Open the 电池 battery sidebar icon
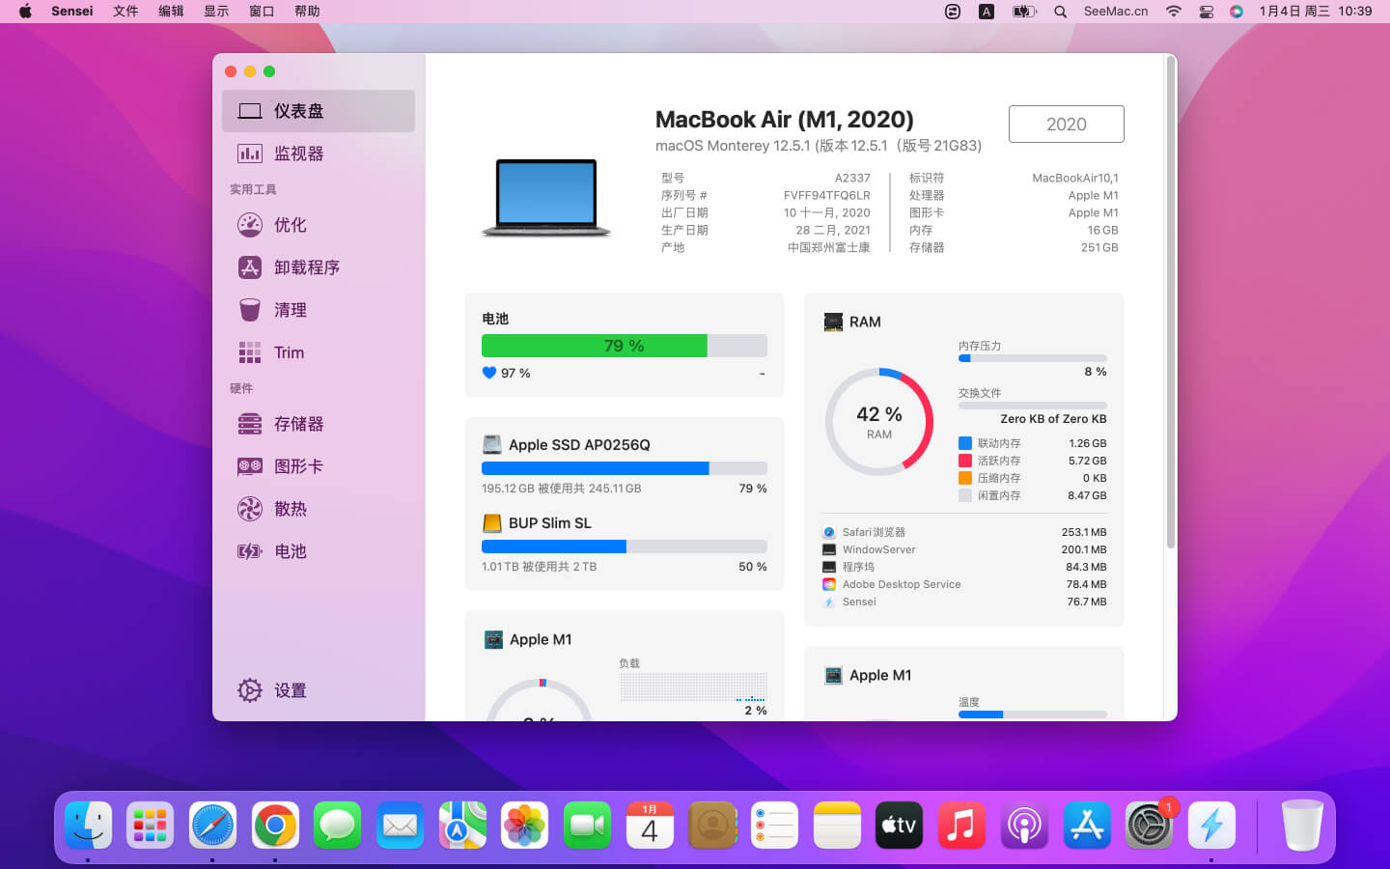 pyautogui.click(x=250, y=551)
